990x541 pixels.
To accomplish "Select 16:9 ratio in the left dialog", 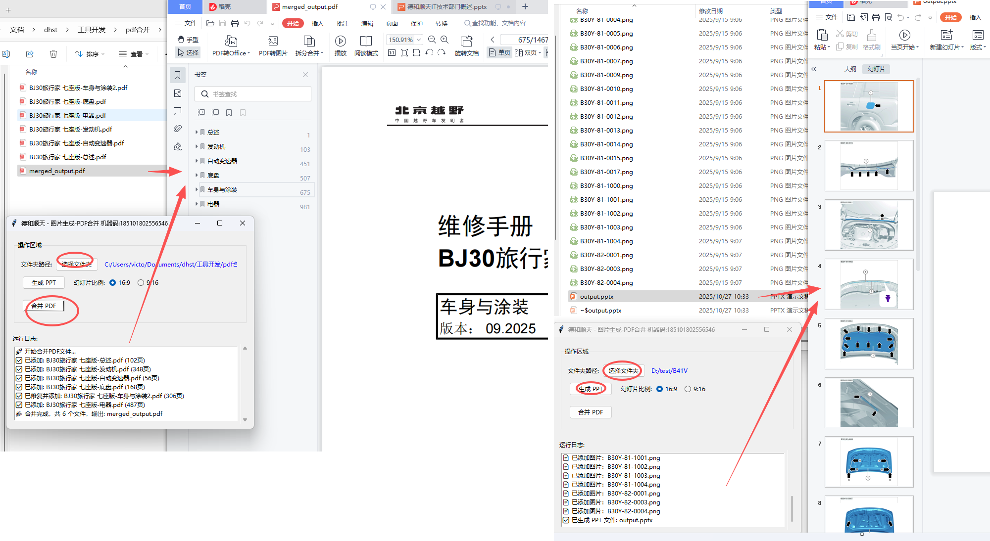I will coord(113,283).
